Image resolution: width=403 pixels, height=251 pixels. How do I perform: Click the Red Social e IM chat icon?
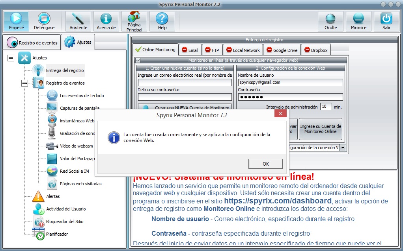coord(52,171)
